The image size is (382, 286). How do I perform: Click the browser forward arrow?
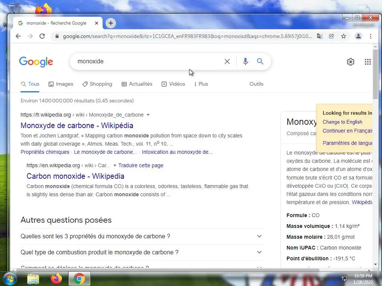[x=30, y=36]
